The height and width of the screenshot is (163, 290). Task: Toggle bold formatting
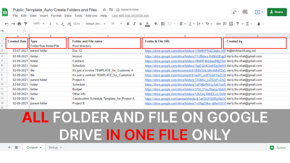click(128, 24)
